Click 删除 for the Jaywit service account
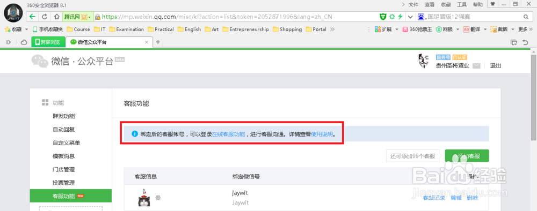The width and height of the screenshot is (537, 211). [x=472, y=198]
